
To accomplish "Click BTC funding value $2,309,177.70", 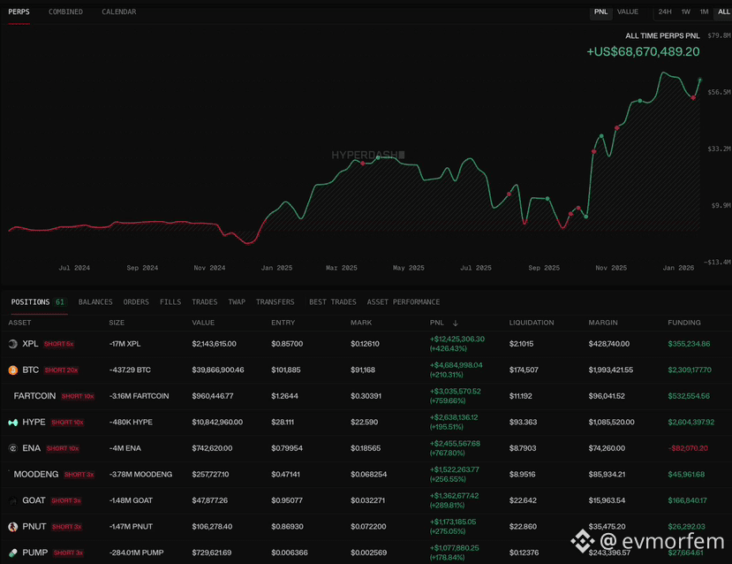I will [690, 370].
